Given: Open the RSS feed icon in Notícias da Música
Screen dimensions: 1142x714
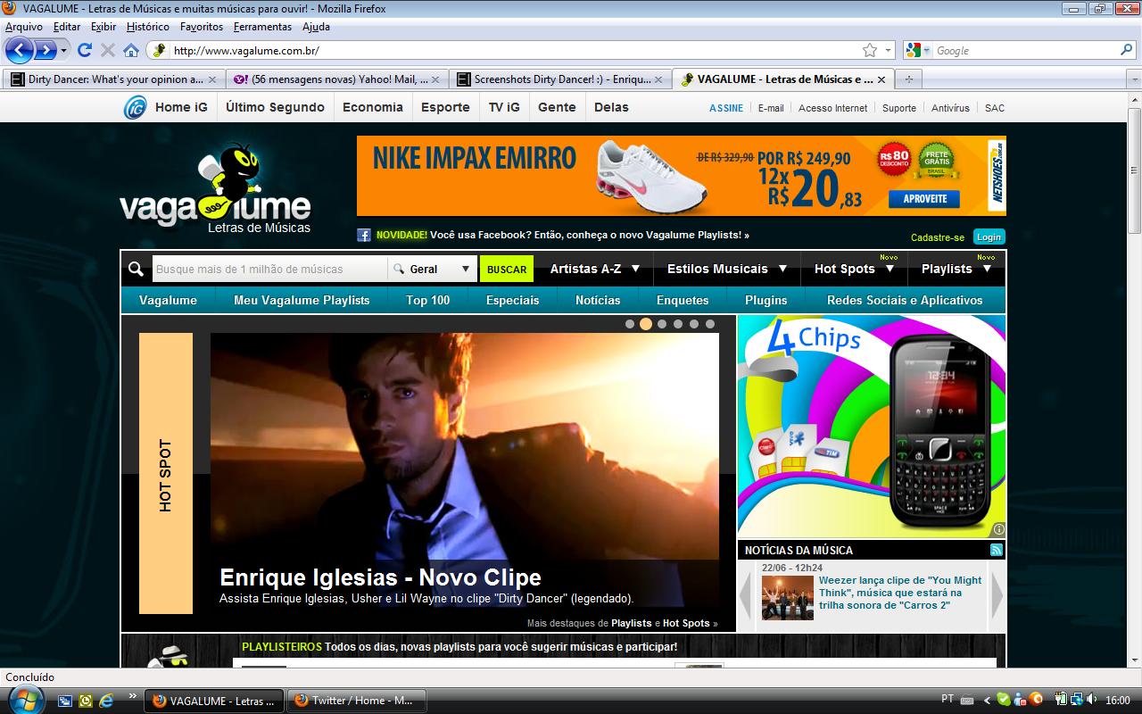Looking at the screenshot, I should pyautogui.click(x=997, y=550).
